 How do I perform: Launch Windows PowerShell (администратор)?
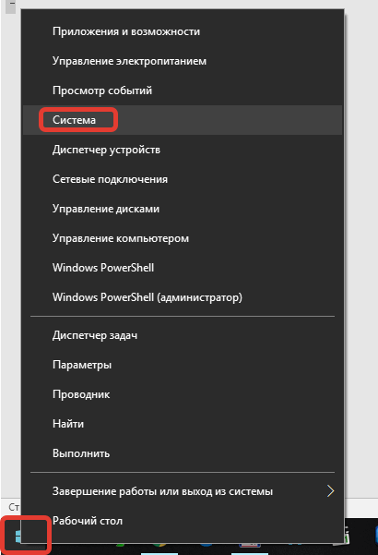[x=148, y=297]
